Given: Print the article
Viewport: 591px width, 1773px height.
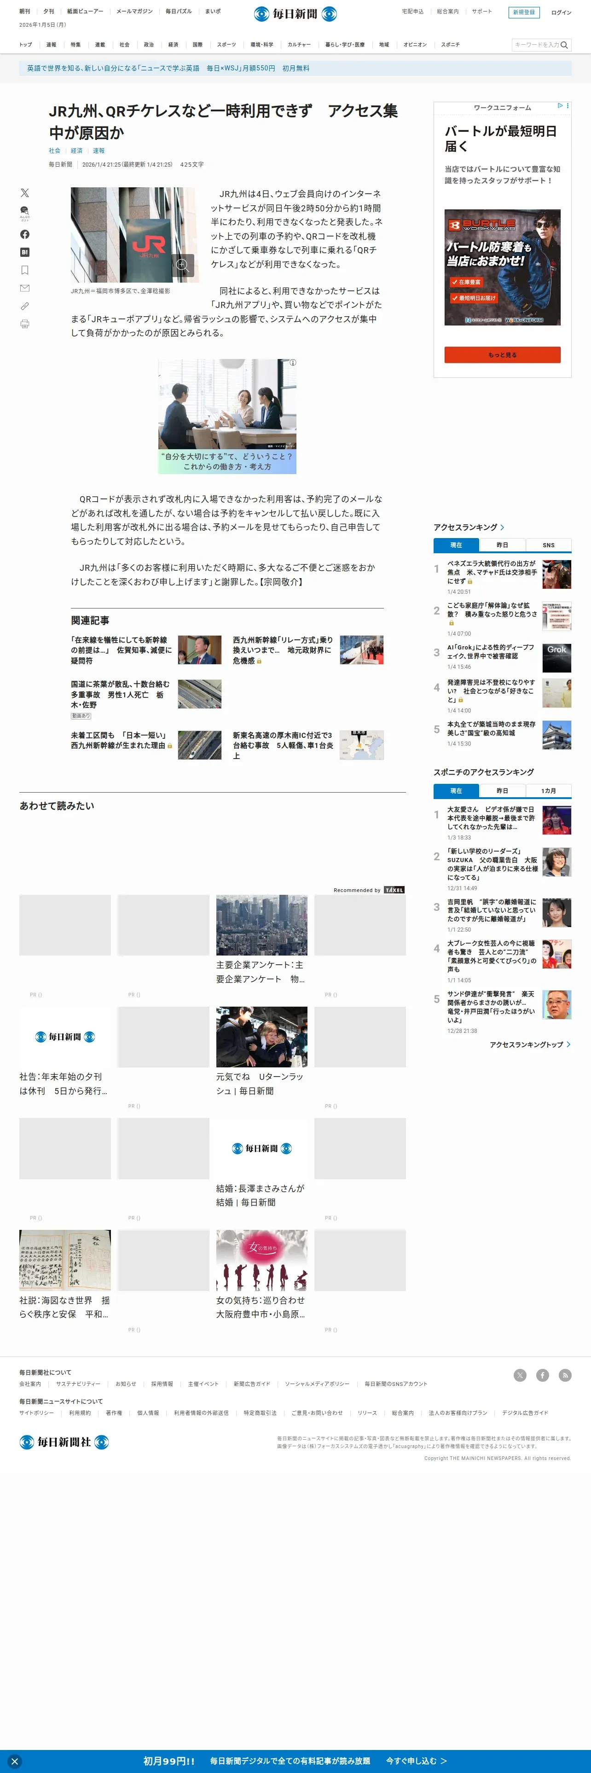Looking at the screenshot, I should coord(25,324).
